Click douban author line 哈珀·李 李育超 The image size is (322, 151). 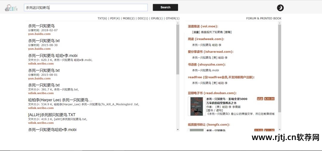(223, 107)
